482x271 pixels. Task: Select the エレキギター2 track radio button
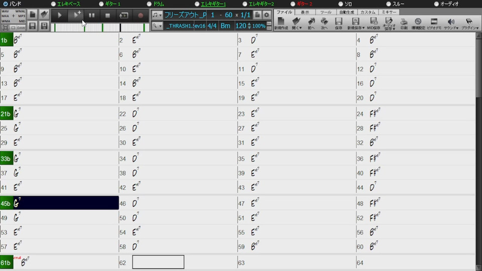click(x=245, y=4)
